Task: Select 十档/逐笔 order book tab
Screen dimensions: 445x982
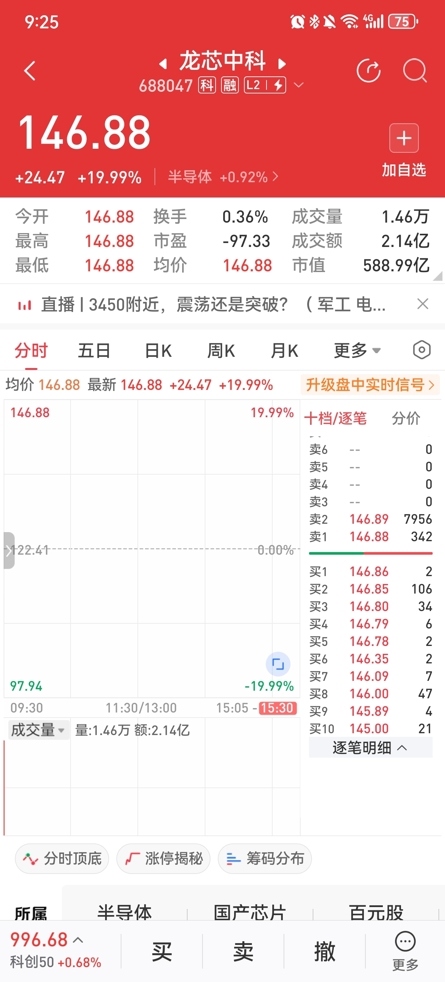Action: point(335,418)
